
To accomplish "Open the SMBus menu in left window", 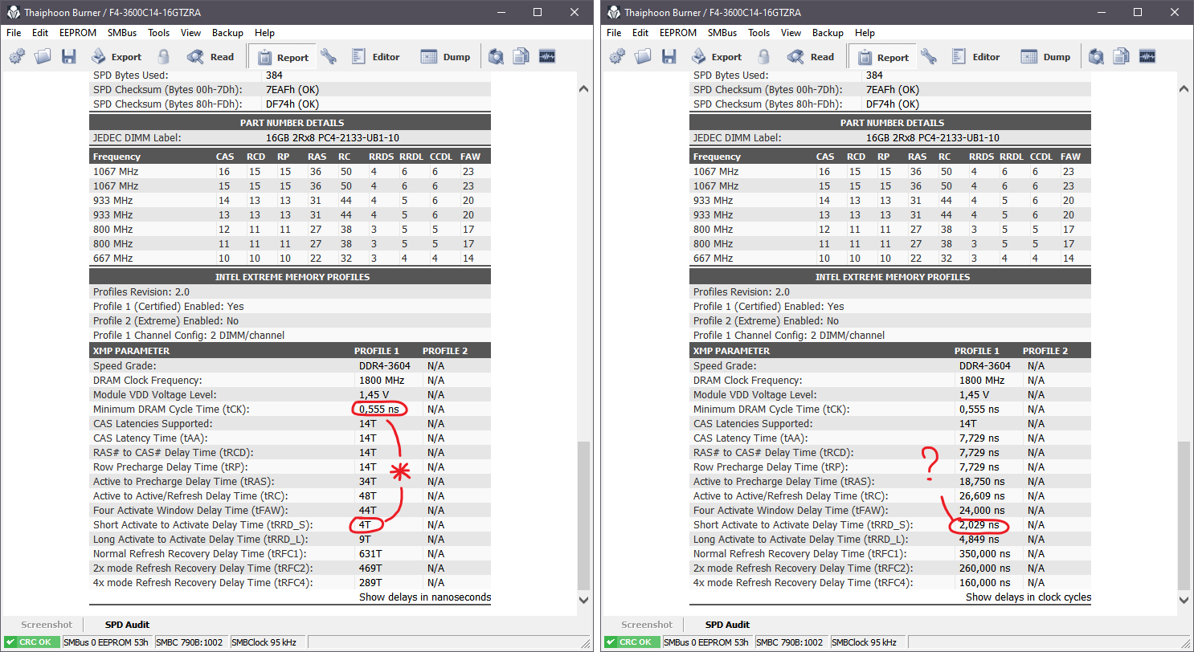I will tap(122, 33).
